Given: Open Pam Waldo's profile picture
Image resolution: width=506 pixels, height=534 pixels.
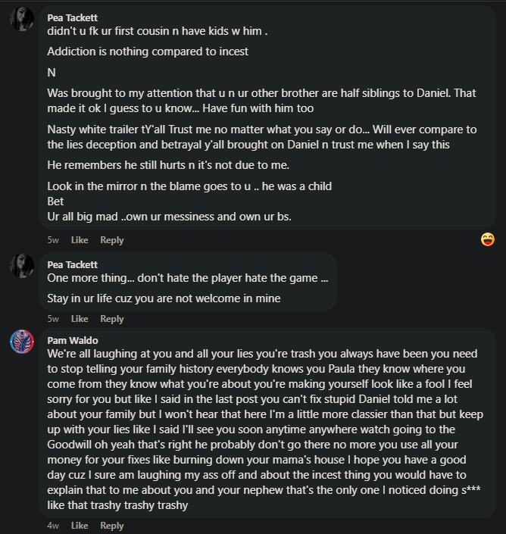Looking at the screenshot, I should point(21,342).
